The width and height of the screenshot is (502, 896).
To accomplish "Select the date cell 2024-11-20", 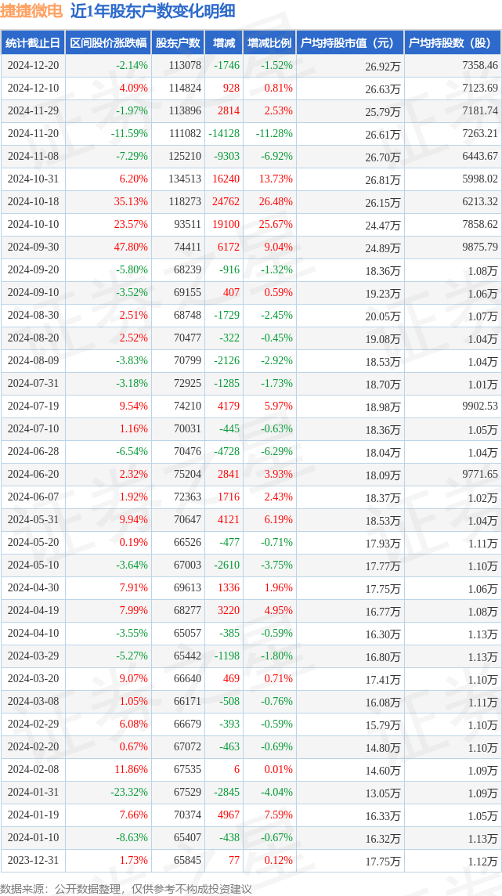I will coord(34,134).
